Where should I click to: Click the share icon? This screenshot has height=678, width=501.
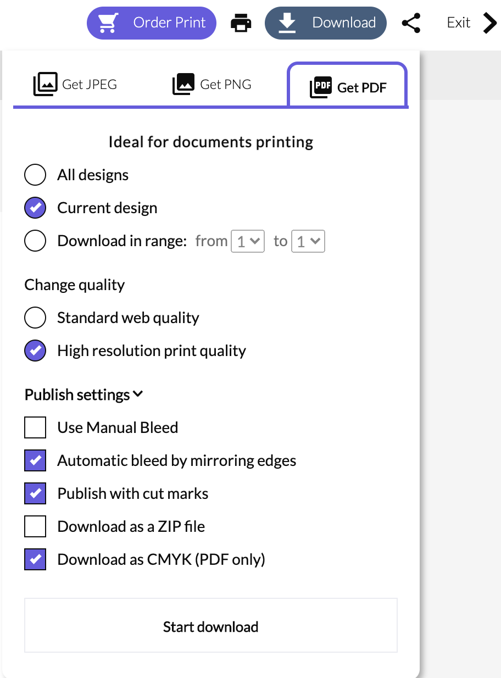click(411, 23)
